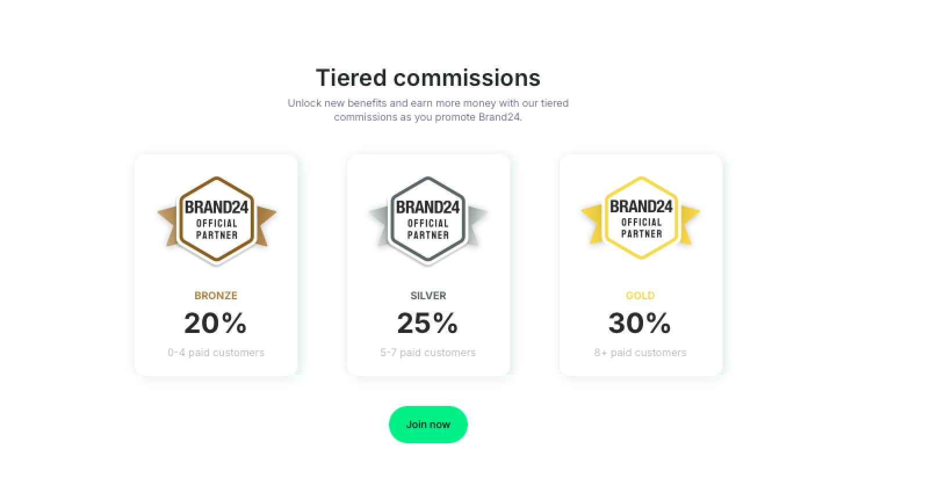Select the Brand24 logo on the Gold badge
The height and width of the screenshot is (500, 938).
(x=640, y=206)
